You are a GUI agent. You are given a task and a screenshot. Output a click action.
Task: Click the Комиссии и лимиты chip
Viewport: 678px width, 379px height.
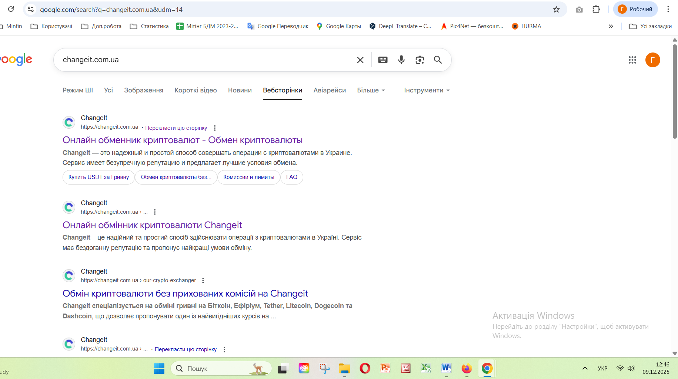tap(249, 177)
